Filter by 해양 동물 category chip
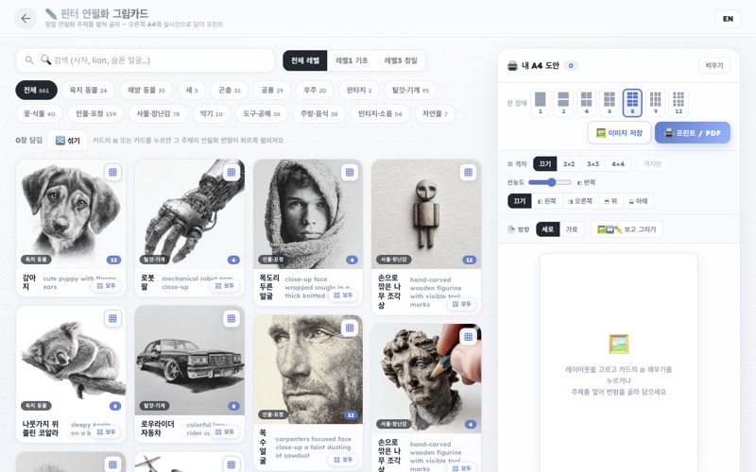This screenshot has width=756, height=472. (146, 90)
